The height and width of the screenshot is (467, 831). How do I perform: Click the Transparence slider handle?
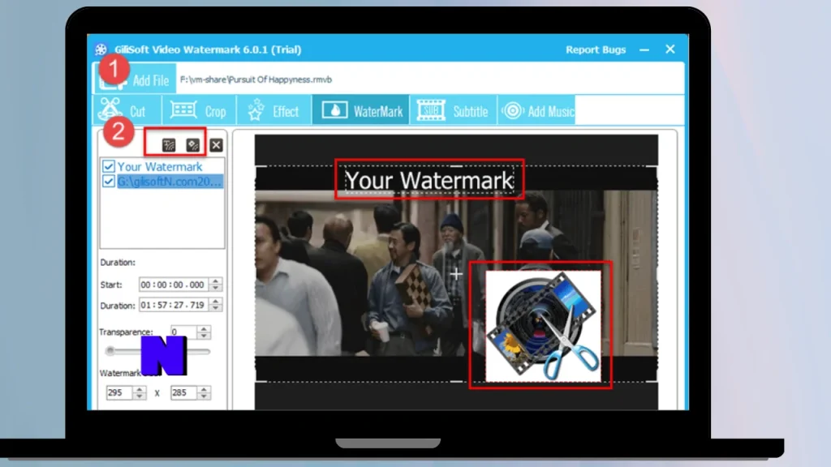click(110, 350)
